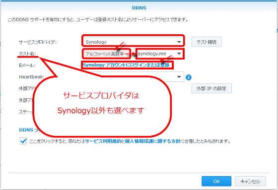Toggle the terms agreement checkbox

tap(23, 141)
